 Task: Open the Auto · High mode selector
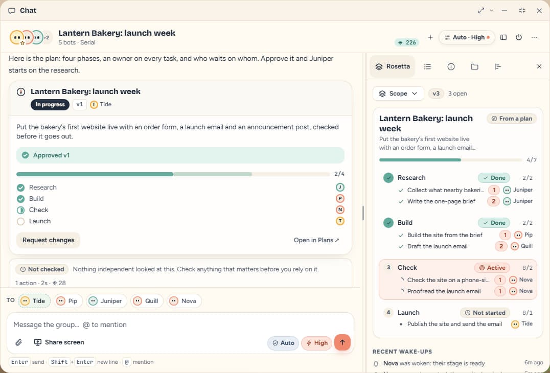point(467,37)
